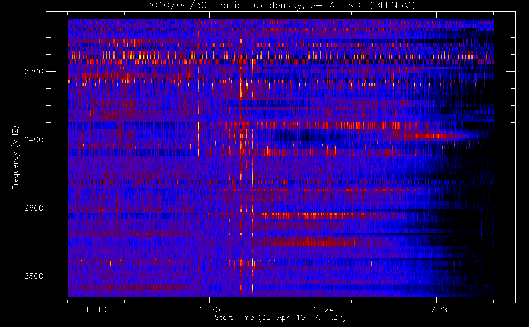Click the plot title '2010/04/30 Radio flux density'
This screenshot has width=529, height=327.
point(225,6)
